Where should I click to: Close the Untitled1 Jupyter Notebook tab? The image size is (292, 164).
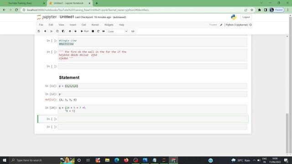coord(89,3)
